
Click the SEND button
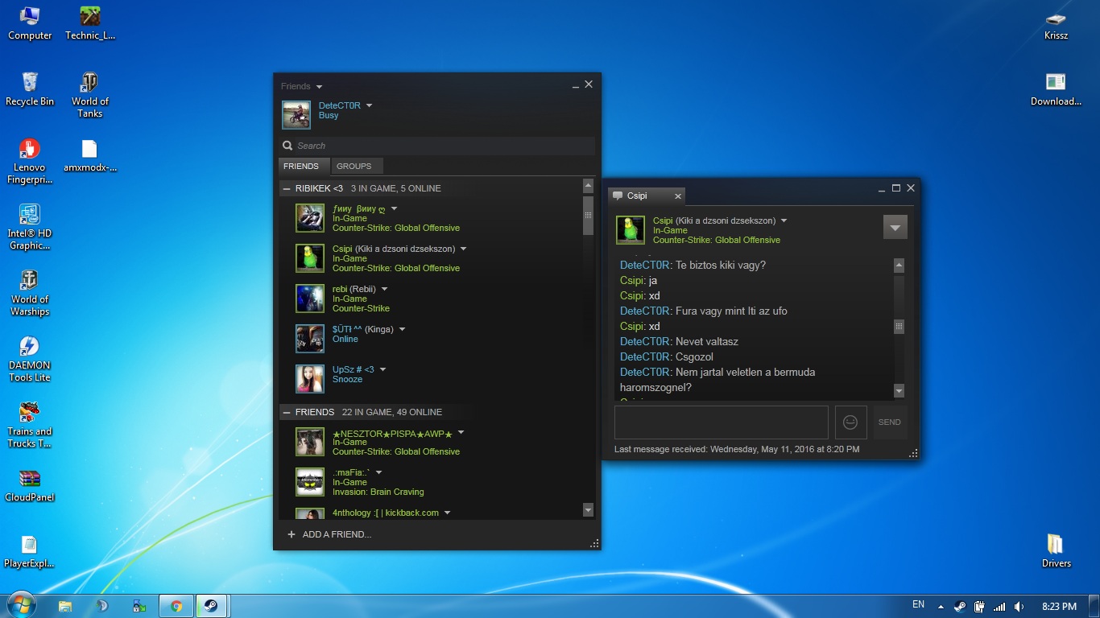coord(890,422)
